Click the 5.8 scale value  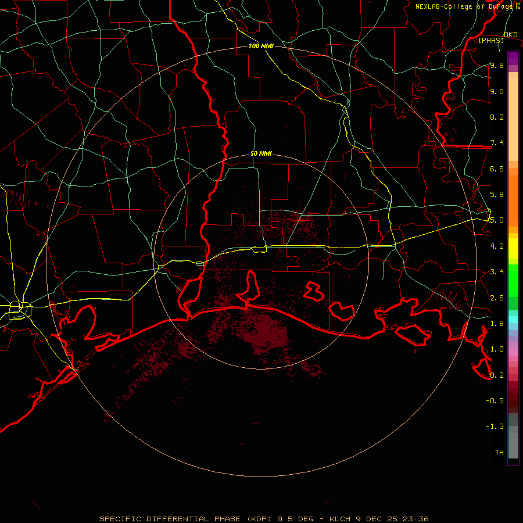click(497, 195)
